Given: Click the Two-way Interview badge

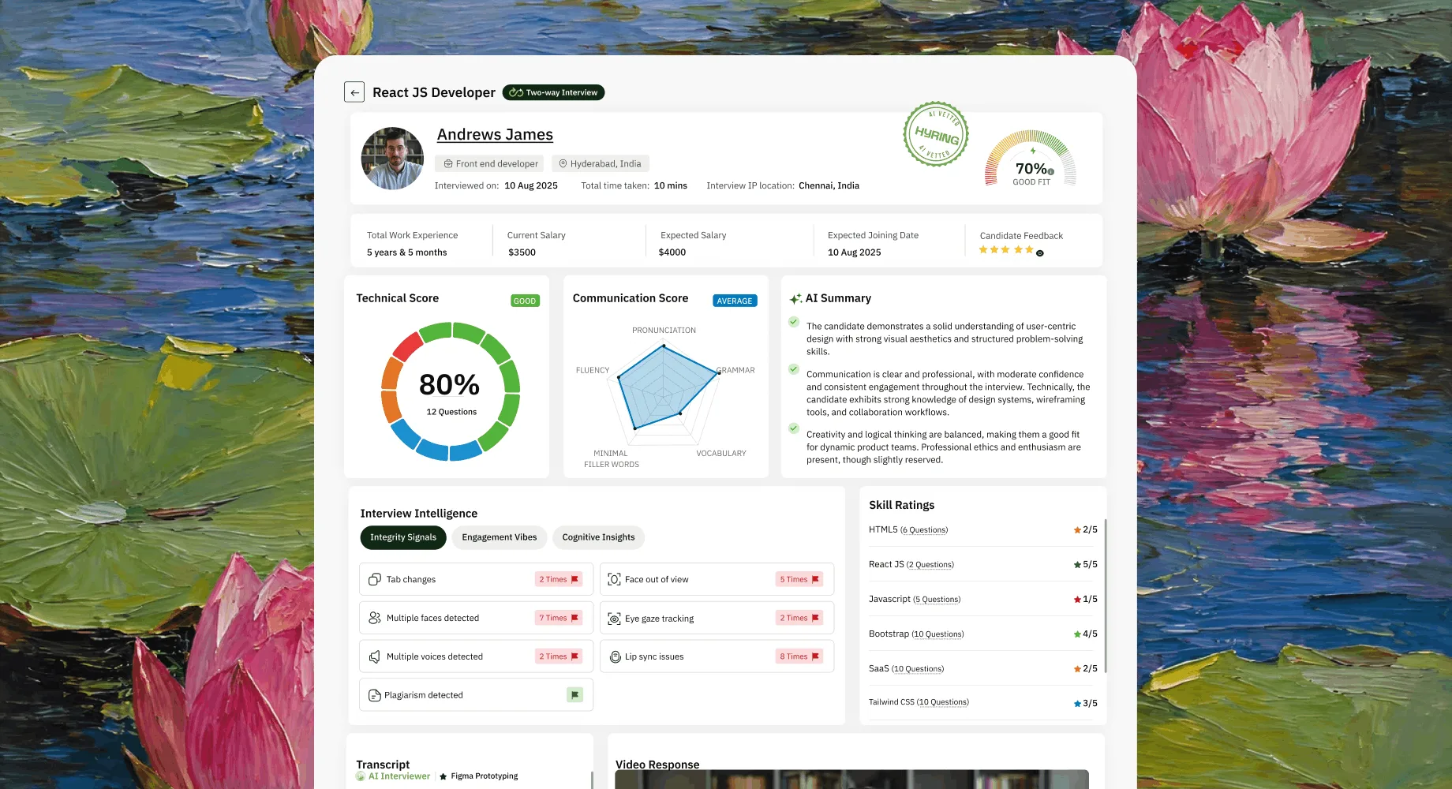Looking at the screenshot, I should pyautogui.click(x=553, y=92).
